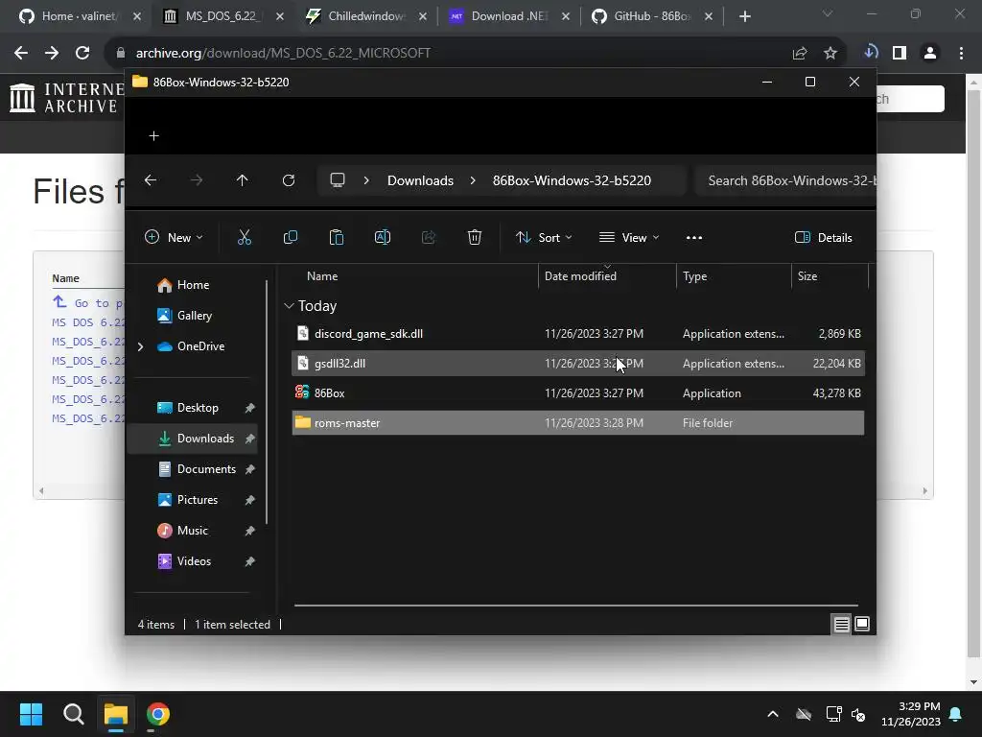The image size is (982, 737).
Task: Toggle the Details pane button
Action: click(x=823, y=238)
